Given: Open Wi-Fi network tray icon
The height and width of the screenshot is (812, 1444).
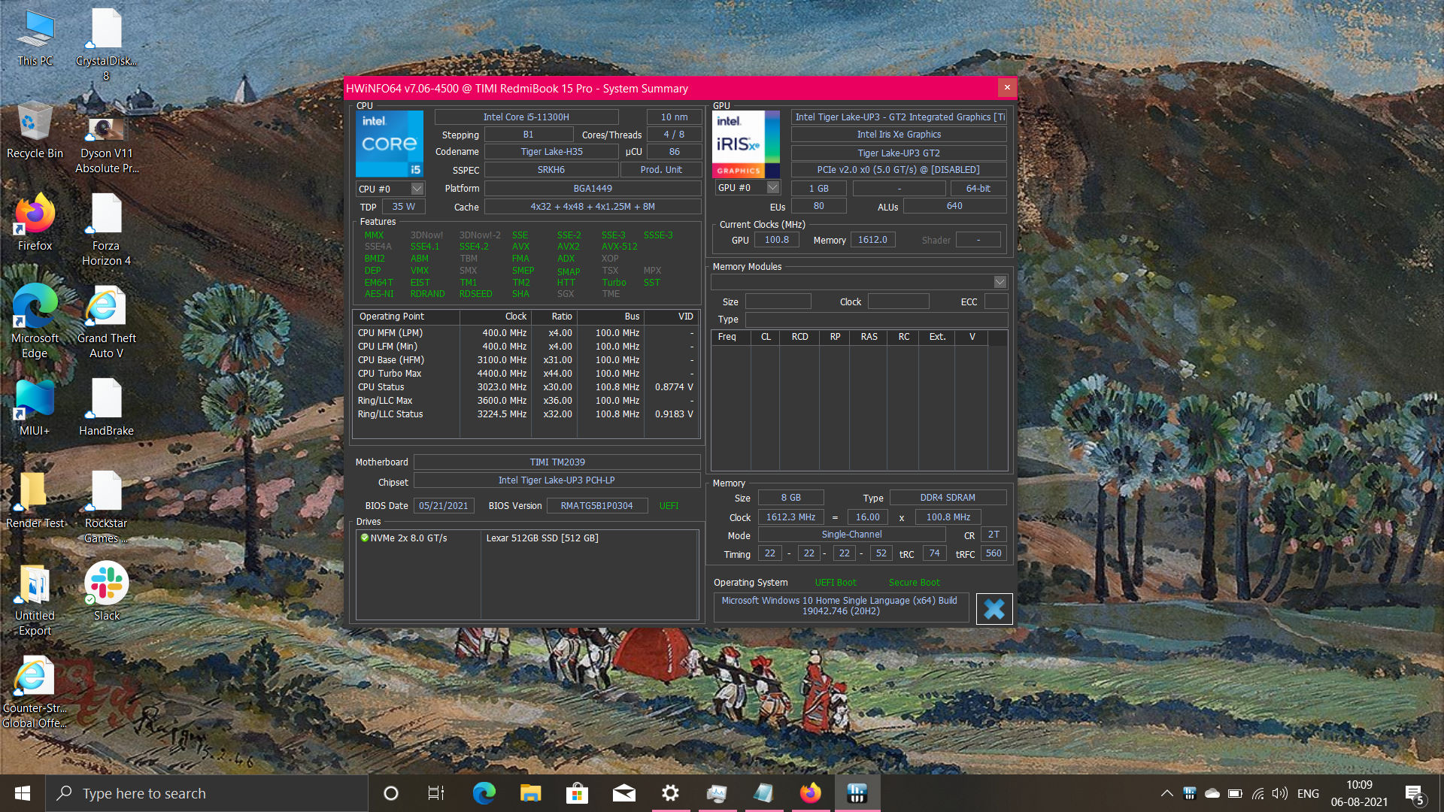Looking at the screenshot, I should pos(1257,793).
